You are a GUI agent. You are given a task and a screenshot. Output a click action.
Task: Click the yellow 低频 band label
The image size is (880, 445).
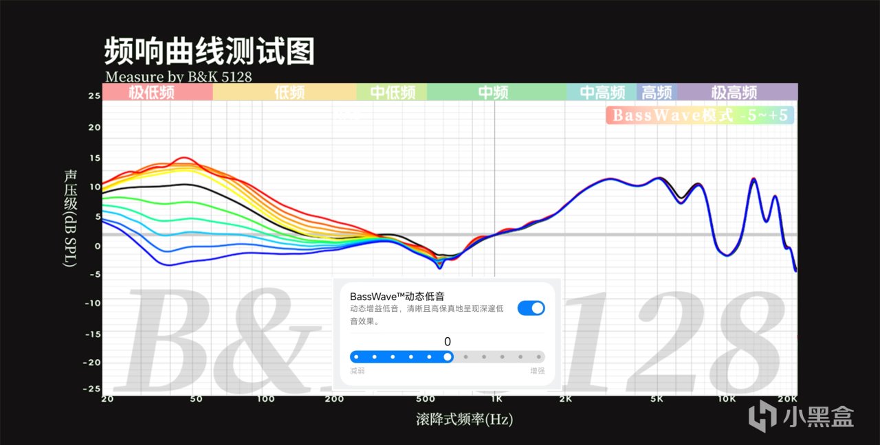pyautogui.click(x=289, y=92)
